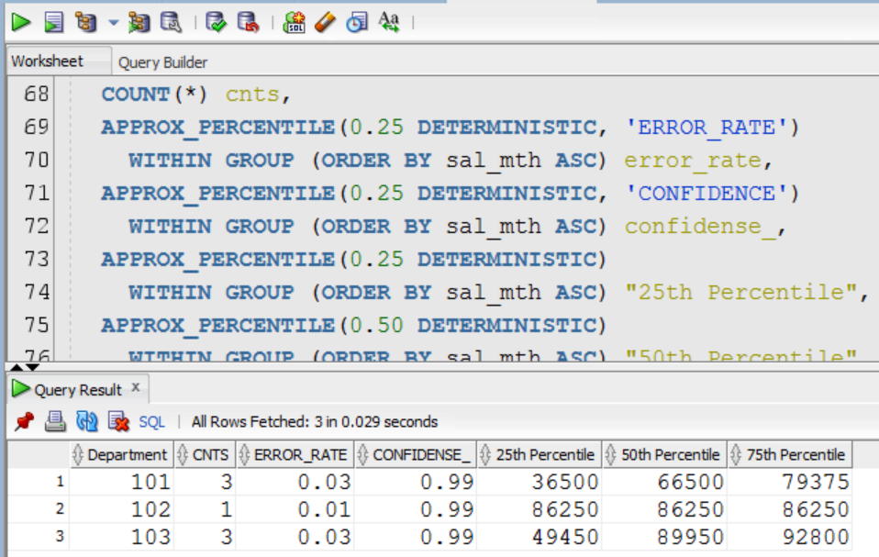Screen dimensions: 879x557
Task: Switch to the Worksheet tab
Action: point(48,61)
